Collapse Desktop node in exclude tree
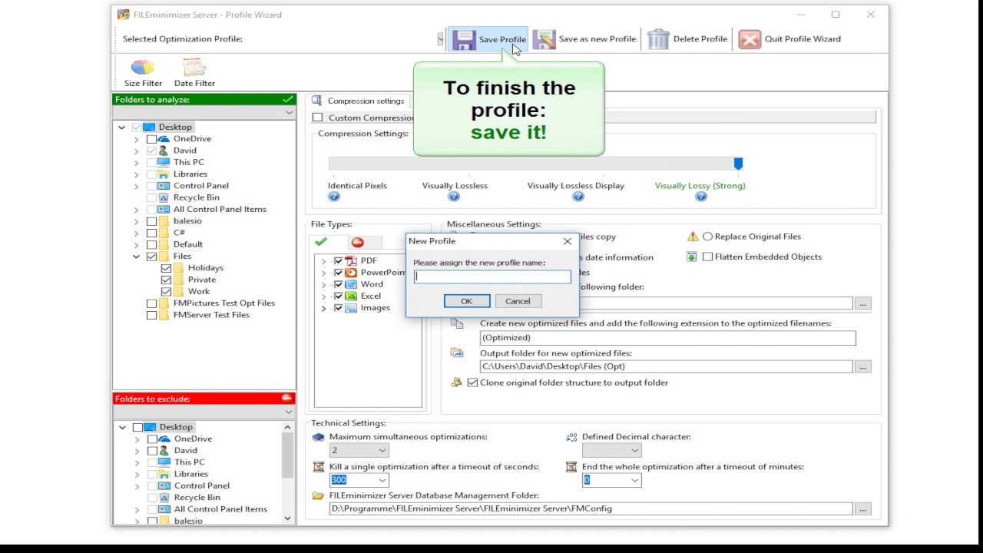Viewport: 983px width, 553px height. (123, 427)
